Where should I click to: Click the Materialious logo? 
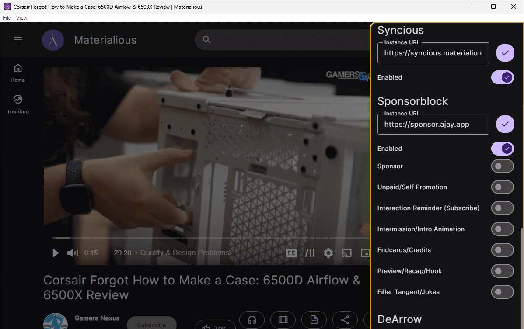pos(53,40)
